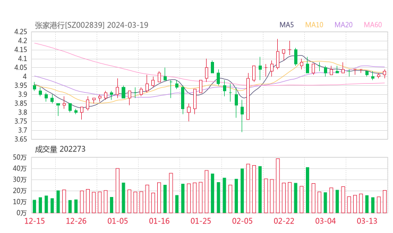Click the 20万 volume axis label
Image resolution: width=393 pixels, height=233 pixels.
pos(20,191)
